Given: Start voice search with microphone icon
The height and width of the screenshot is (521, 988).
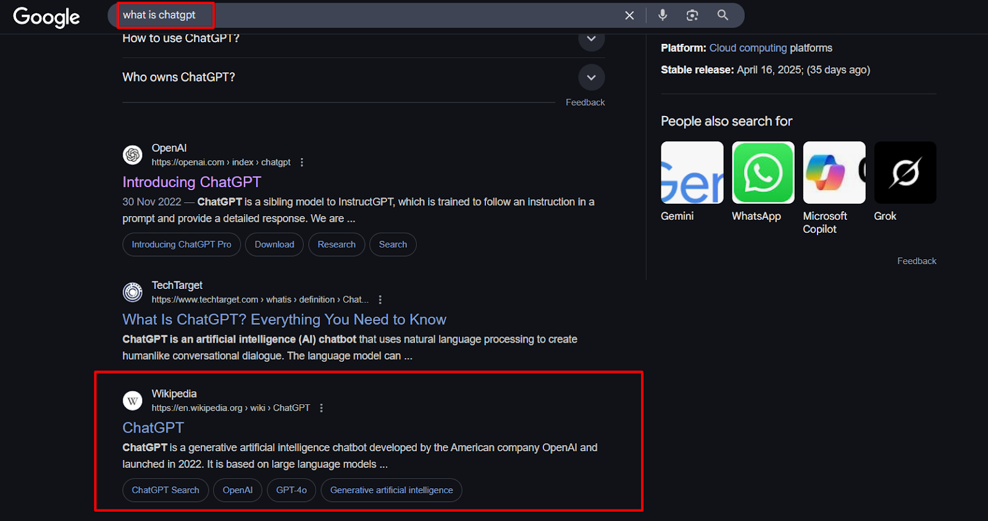Looking at the screenshot, I should pyautogui.click(x=663, y=15).
